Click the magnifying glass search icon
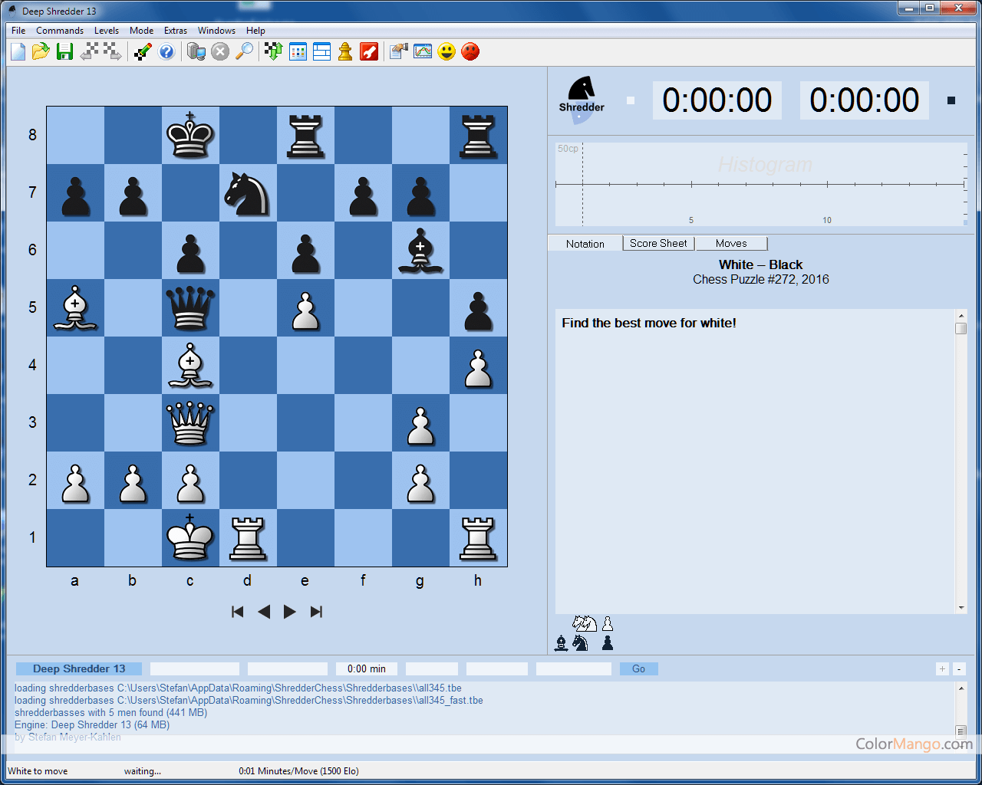The height and width of the screenshot is (785, 982). click(244, 51)
